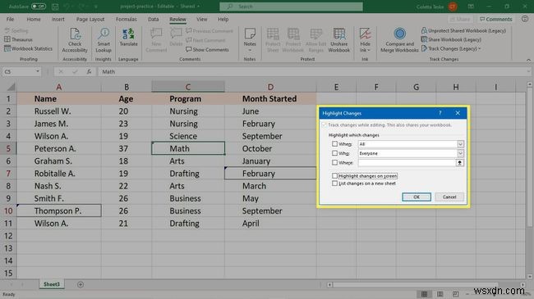Switch to Normal view icon
The height and width of the screenshot is (299, 534).
[x=425, y=294]
